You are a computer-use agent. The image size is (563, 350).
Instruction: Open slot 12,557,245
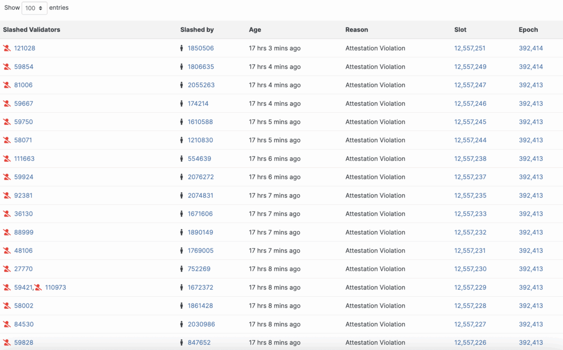pos(470,122)
